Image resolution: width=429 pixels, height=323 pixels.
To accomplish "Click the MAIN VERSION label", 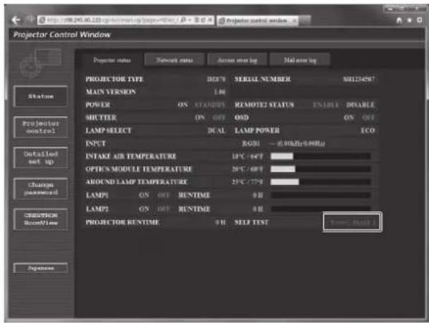I will click(110, 92).
